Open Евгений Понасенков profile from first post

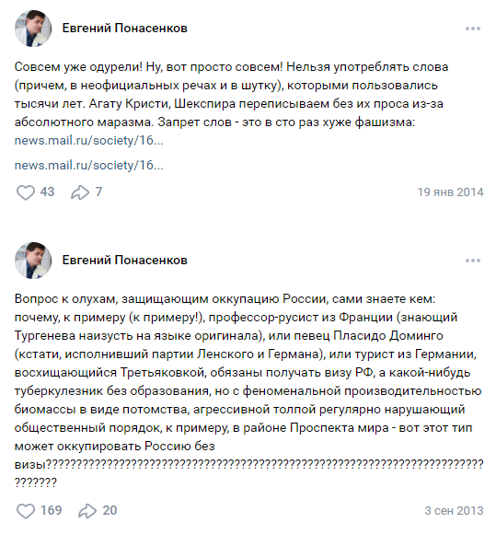[124, 29]
